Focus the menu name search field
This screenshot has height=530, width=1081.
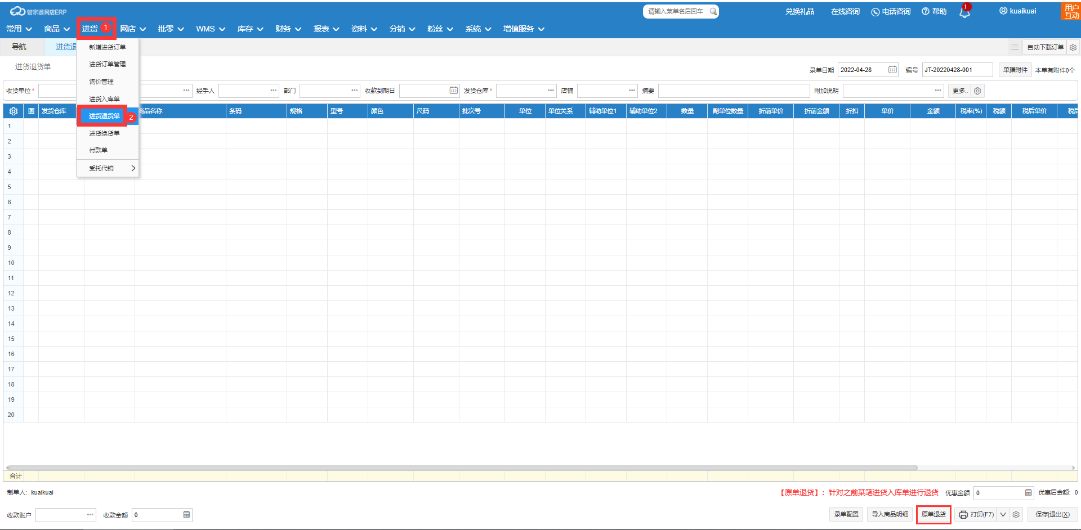pyautogui.click(x=676, y=11)
